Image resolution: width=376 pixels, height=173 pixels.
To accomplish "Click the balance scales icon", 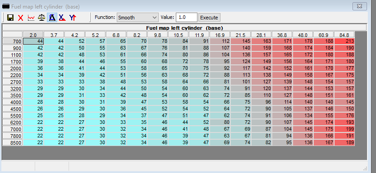I will (x=41, y=18).
